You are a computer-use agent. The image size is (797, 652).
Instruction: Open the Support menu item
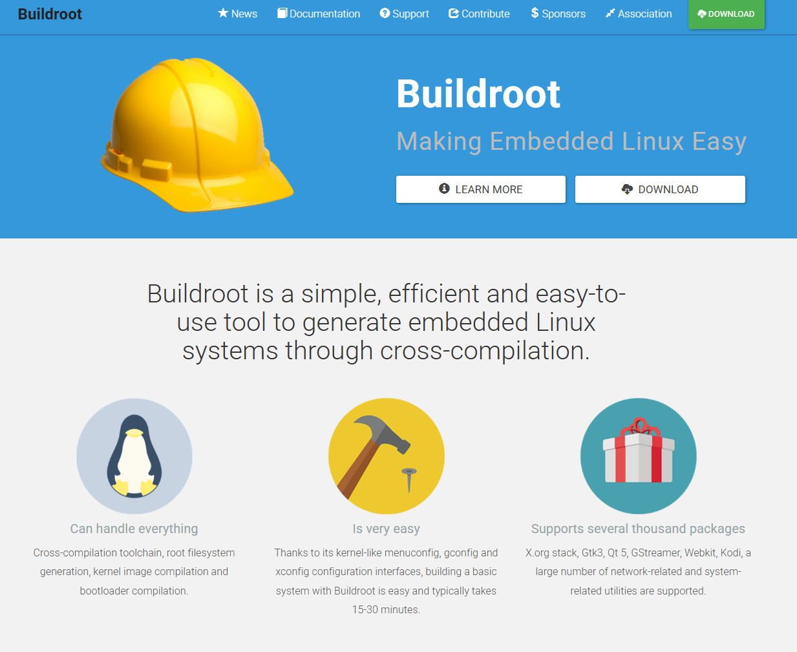[404, 14]
